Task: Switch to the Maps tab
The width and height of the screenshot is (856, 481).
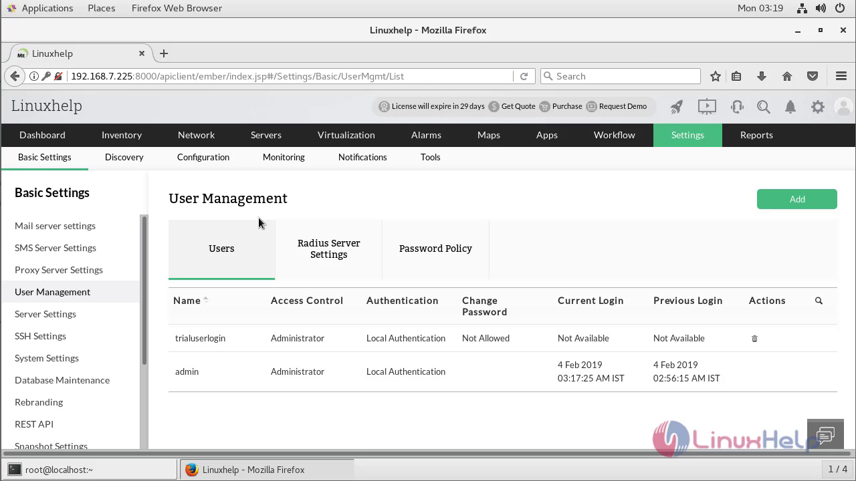Action: (x=489, y=135)
